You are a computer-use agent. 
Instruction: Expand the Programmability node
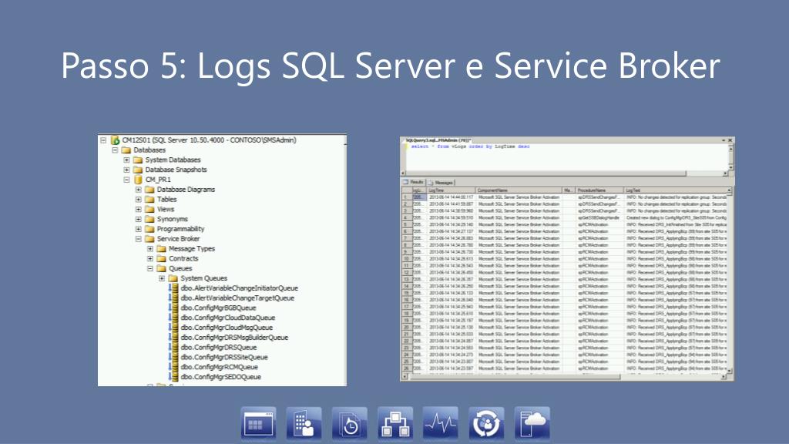(139, 228)
